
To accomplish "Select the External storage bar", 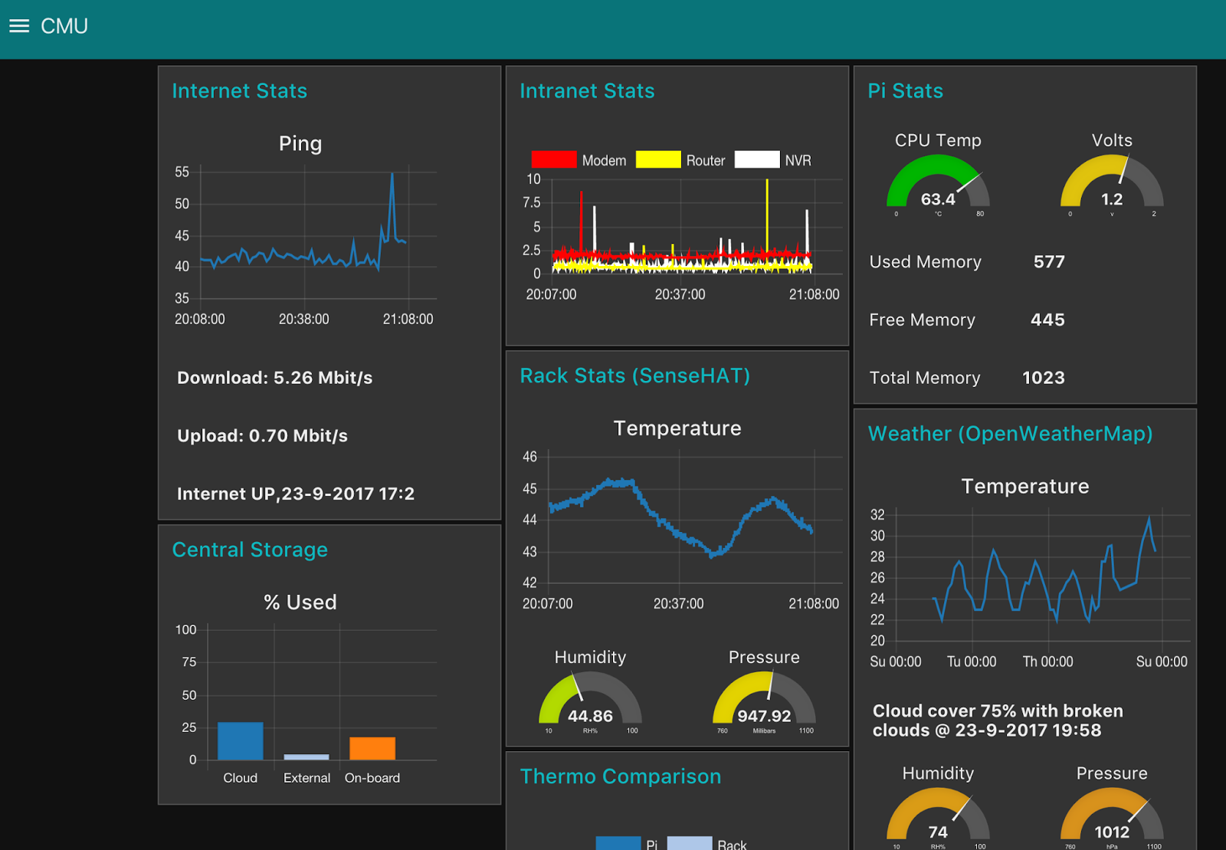I will click(x=306, y=757).
